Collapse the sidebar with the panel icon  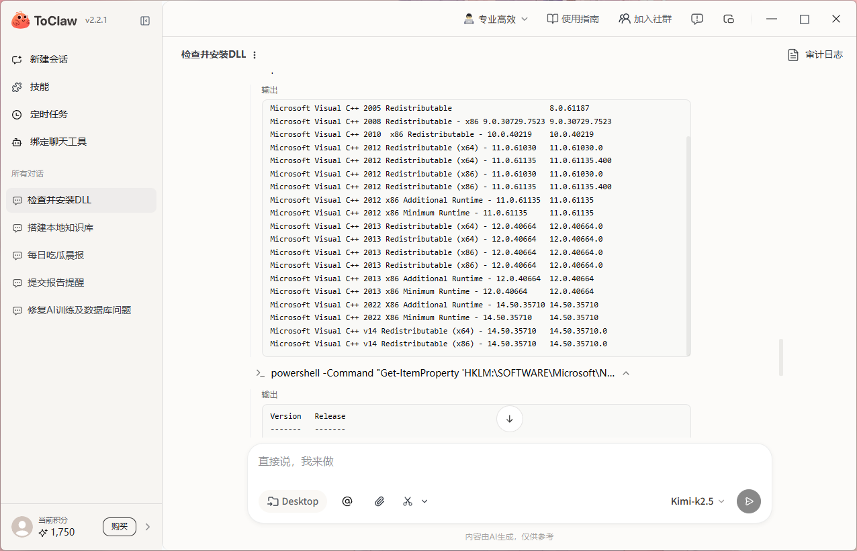coord(145,21)
